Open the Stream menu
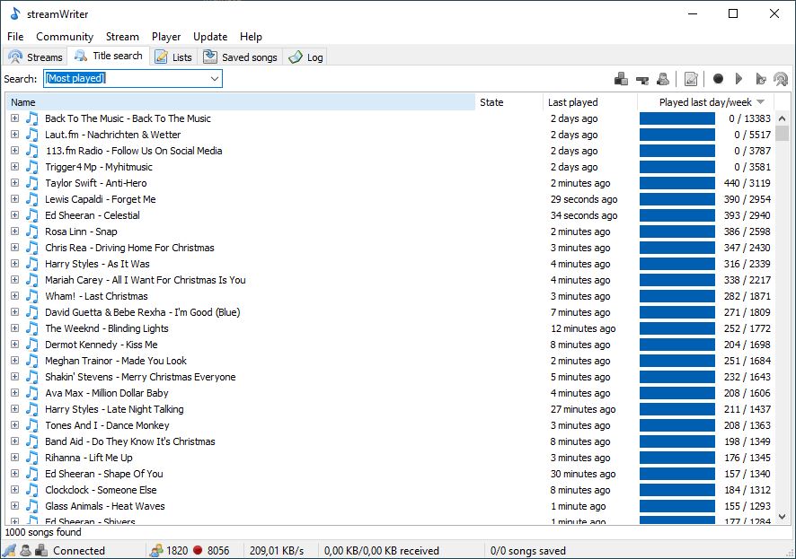Image resolution: width=796 pixels, height=559 pixels. pyautogui.click(x=122, y=37)
